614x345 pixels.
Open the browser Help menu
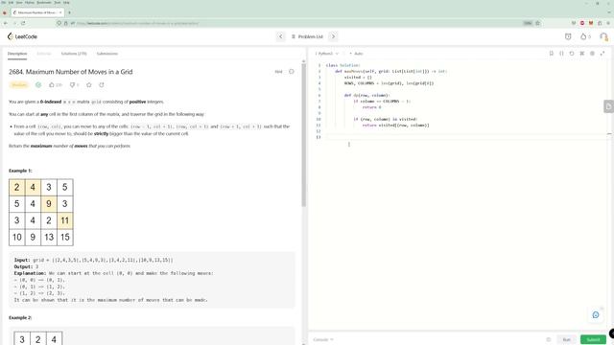[66, 2]
